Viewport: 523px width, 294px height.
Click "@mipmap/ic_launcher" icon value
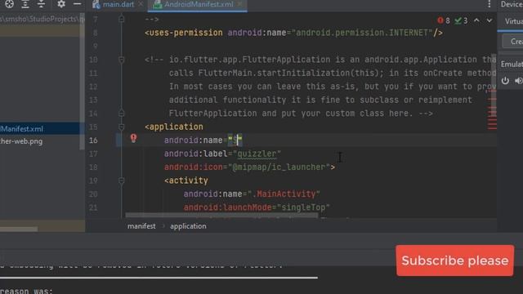[x=279, y=167]
